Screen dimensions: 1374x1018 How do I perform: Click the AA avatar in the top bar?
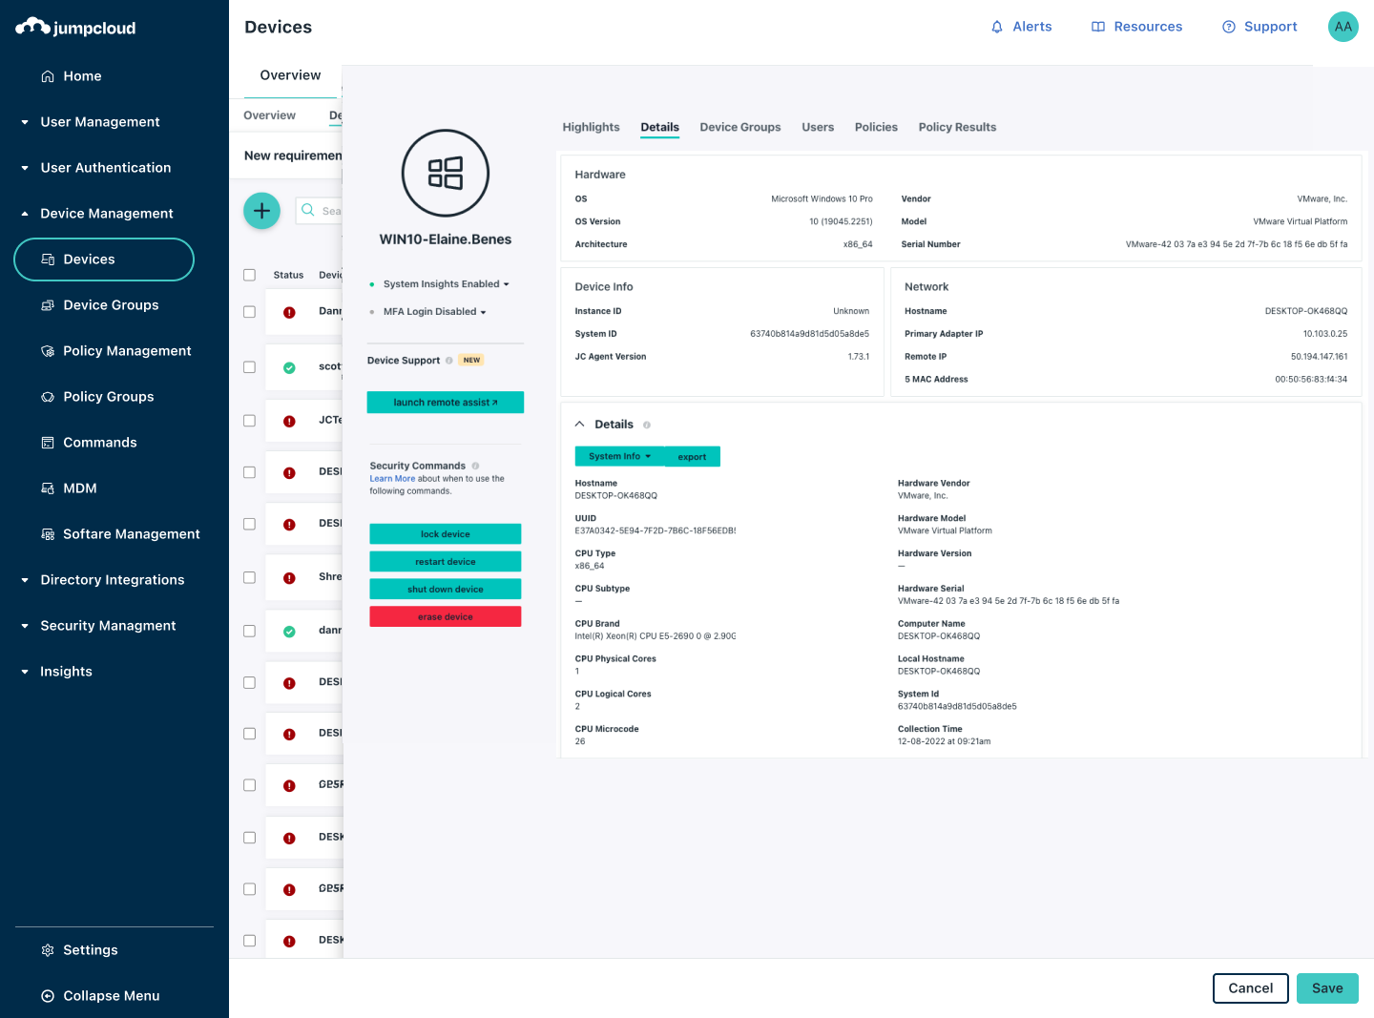(1343, 27)
